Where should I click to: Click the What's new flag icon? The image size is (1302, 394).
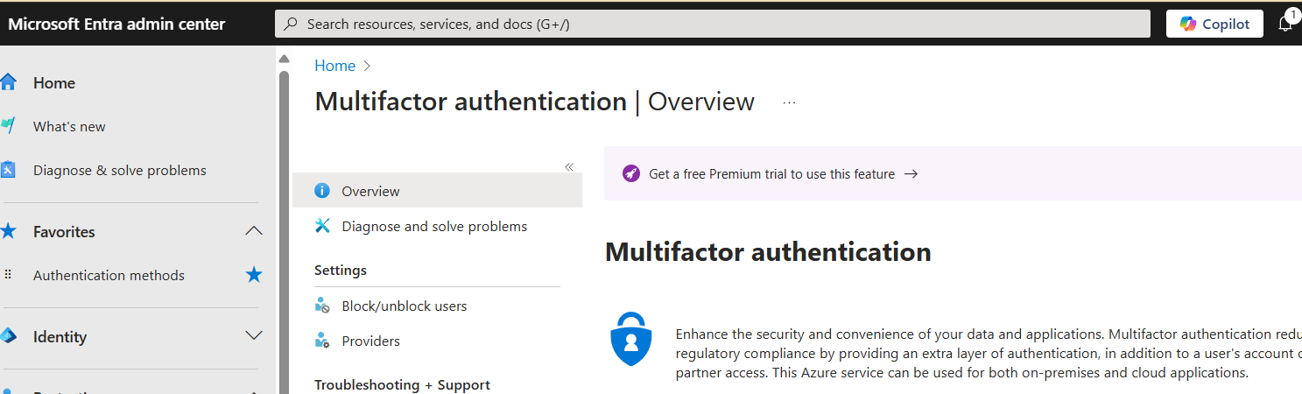point(8,126)
